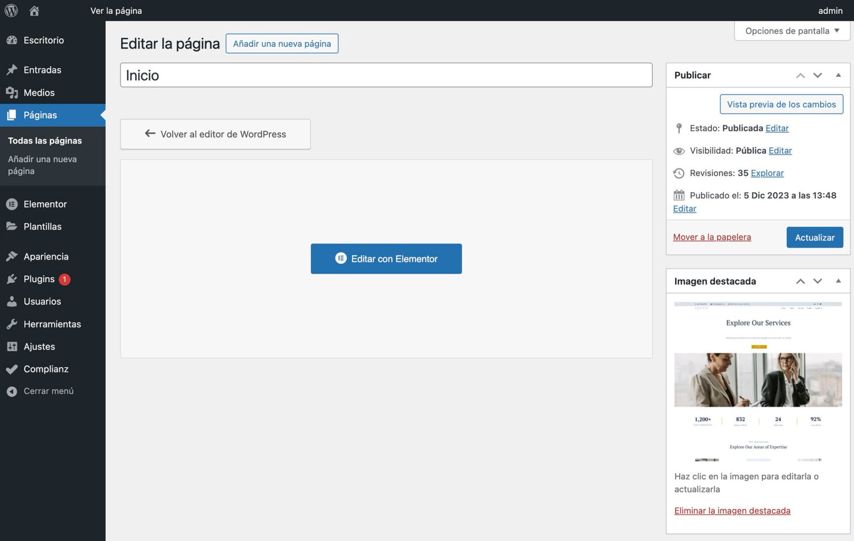Click the Usuarios person icon

pos(12,301)
